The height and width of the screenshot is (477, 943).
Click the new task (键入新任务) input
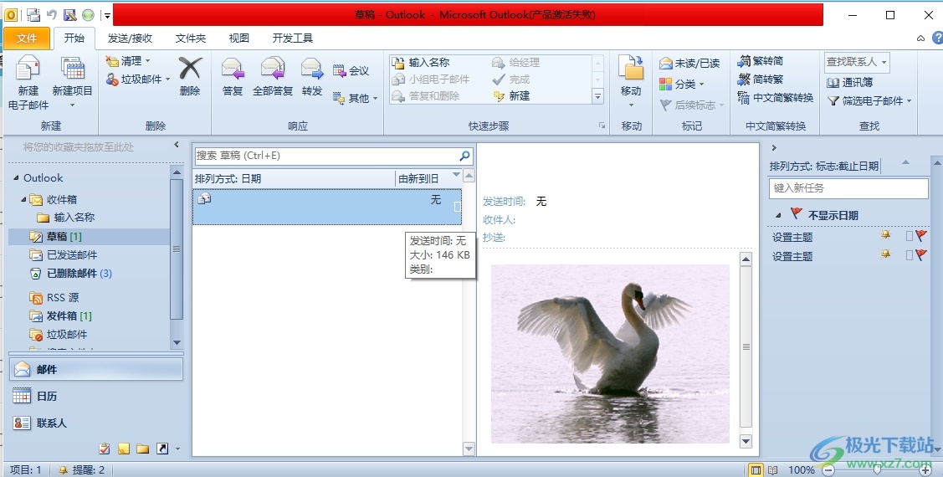pos(848,188)
